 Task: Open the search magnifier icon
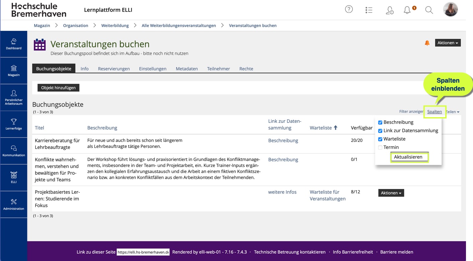429,10
